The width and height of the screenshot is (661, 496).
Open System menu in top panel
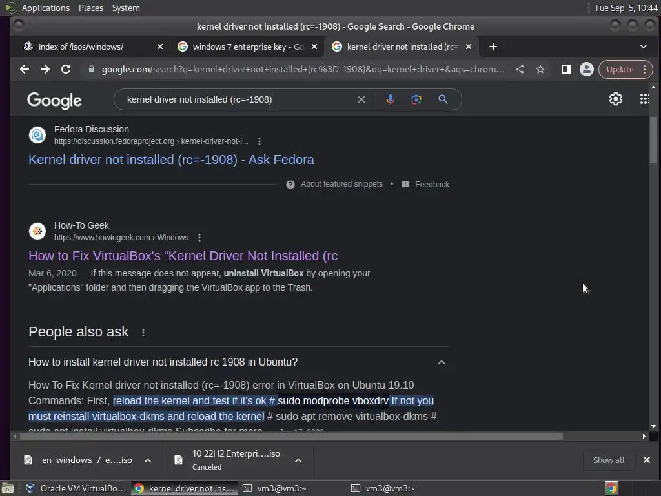point(126,8)
